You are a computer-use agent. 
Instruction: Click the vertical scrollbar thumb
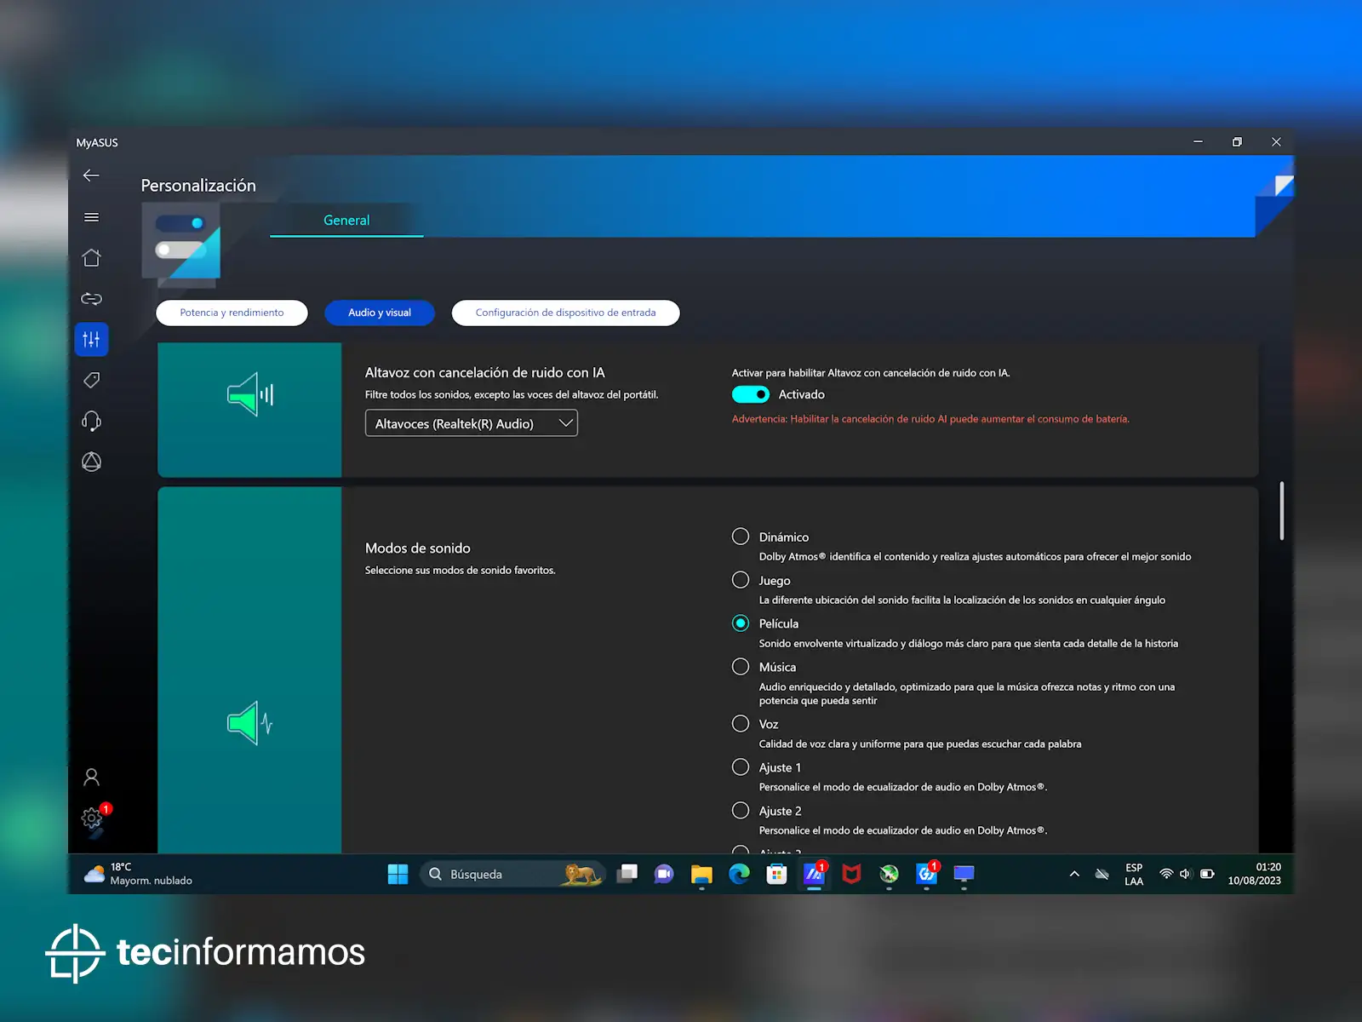(1281, 511)
